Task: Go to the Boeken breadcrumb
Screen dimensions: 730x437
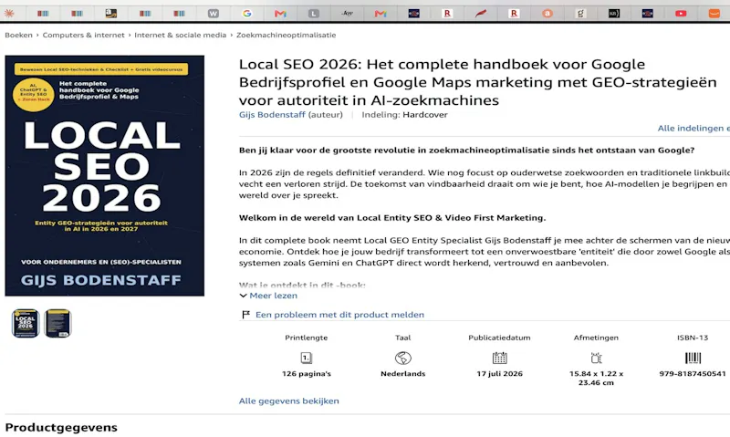Action: [18, 35]
